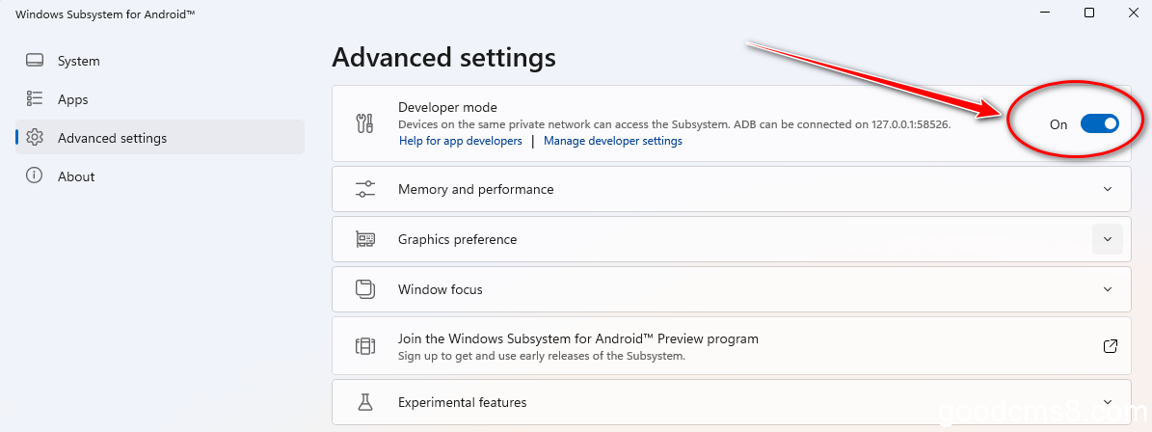Click the Preview program icon

365,346
